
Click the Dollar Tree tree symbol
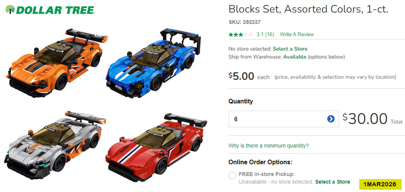pos(10,10)
